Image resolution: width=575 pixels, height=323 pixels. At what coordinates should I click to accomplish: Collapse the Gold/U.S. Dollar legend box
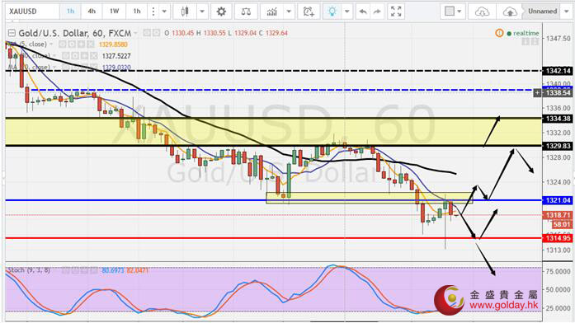[x=12, y=33]
